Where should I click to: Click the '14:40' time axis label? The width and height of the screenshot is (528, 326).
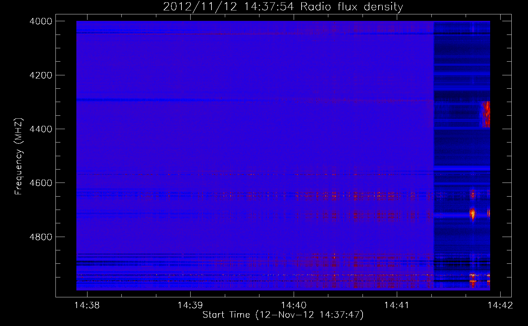(294, 305)
